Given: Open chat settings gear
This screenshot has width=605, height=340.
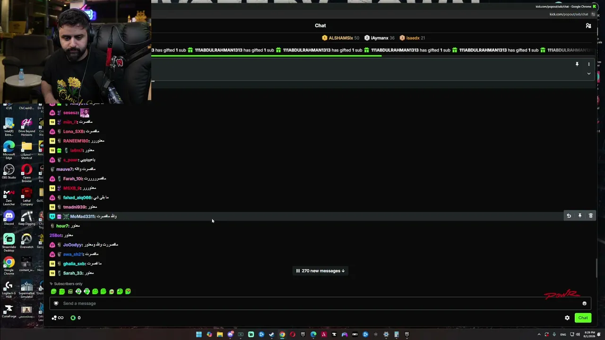Looking at the screenshot, I should coord(567,318).
